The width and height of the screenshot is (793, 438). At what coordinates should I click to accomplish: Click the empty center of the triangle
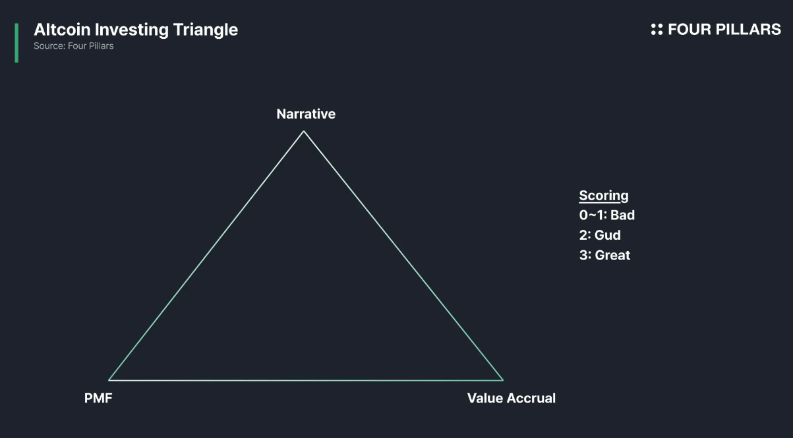[305, 296]
